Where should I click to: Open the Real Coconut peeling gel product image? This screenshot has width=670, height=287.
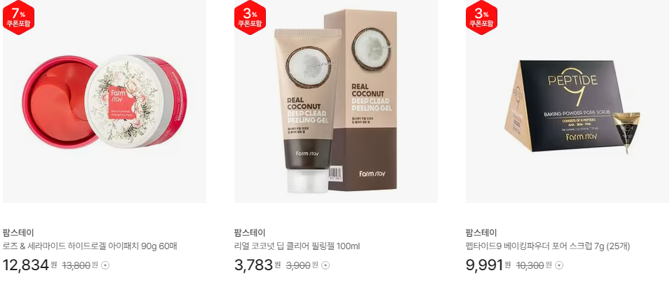pos(336,101)
